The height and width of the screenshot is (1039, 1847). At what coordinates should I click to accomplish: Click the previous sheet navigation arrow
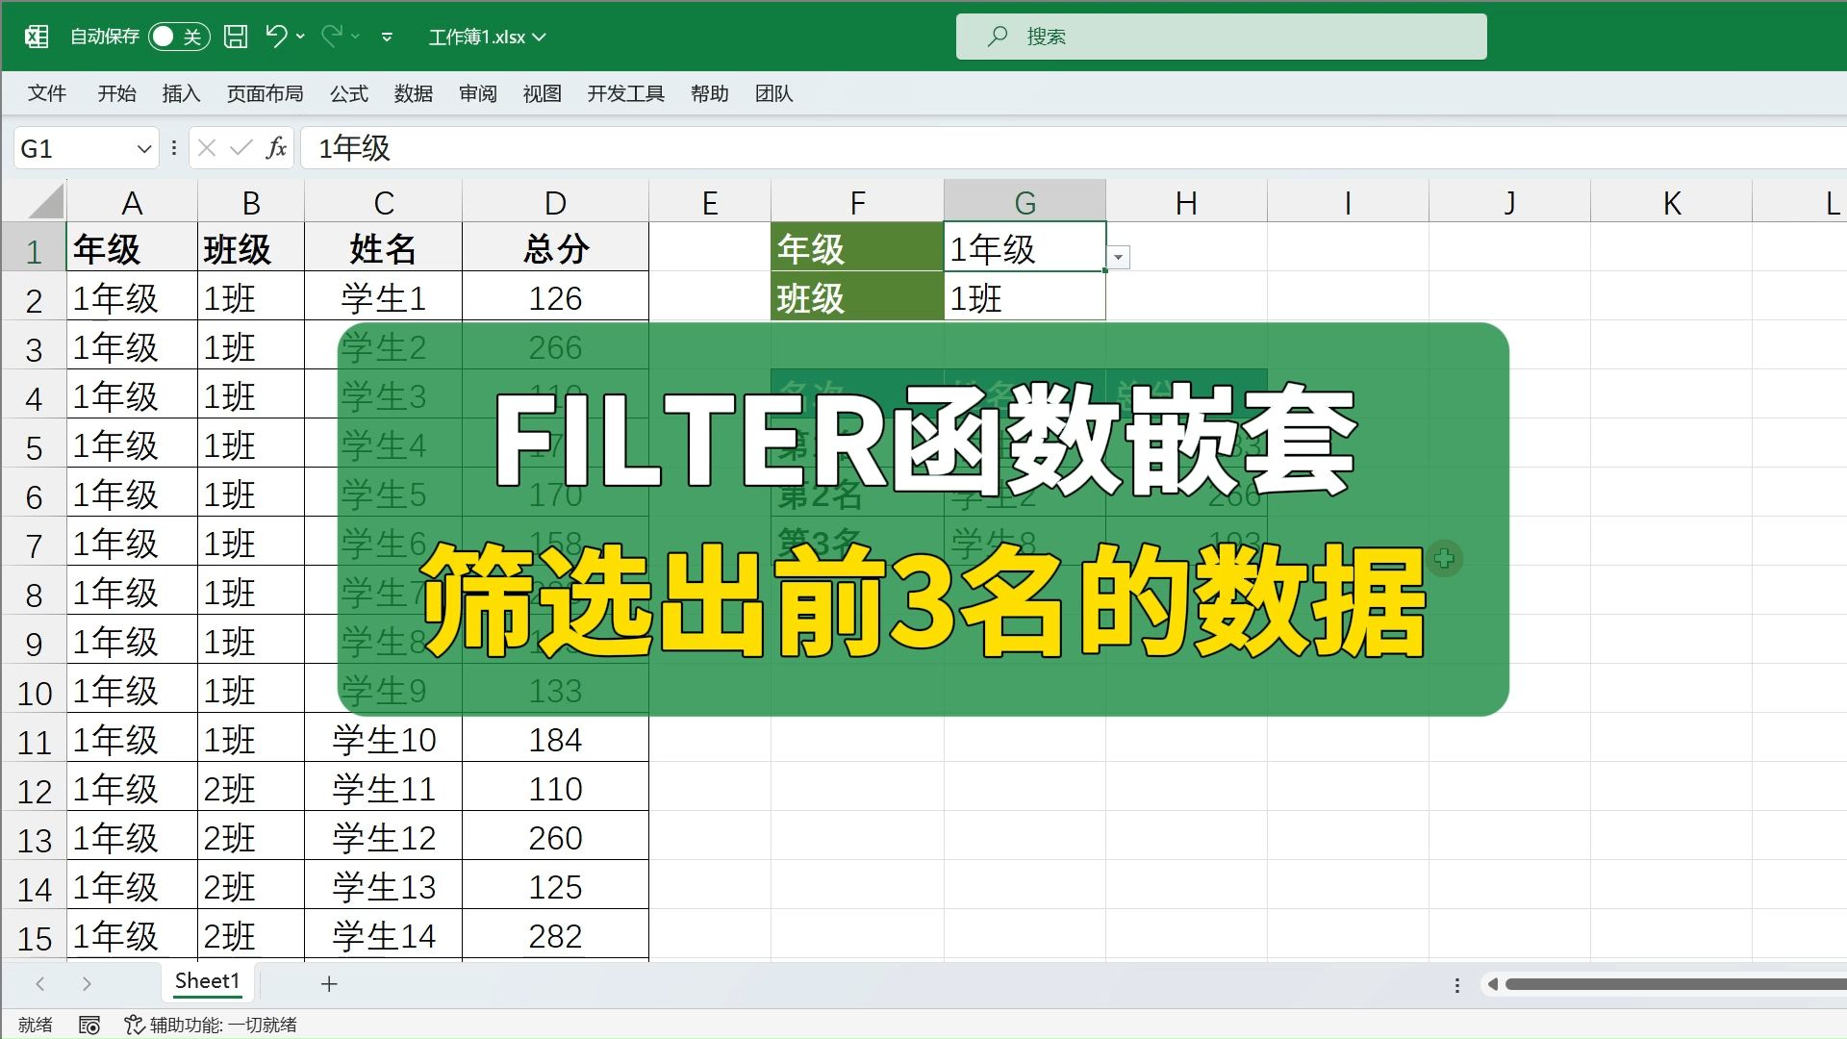pos(38,983)
